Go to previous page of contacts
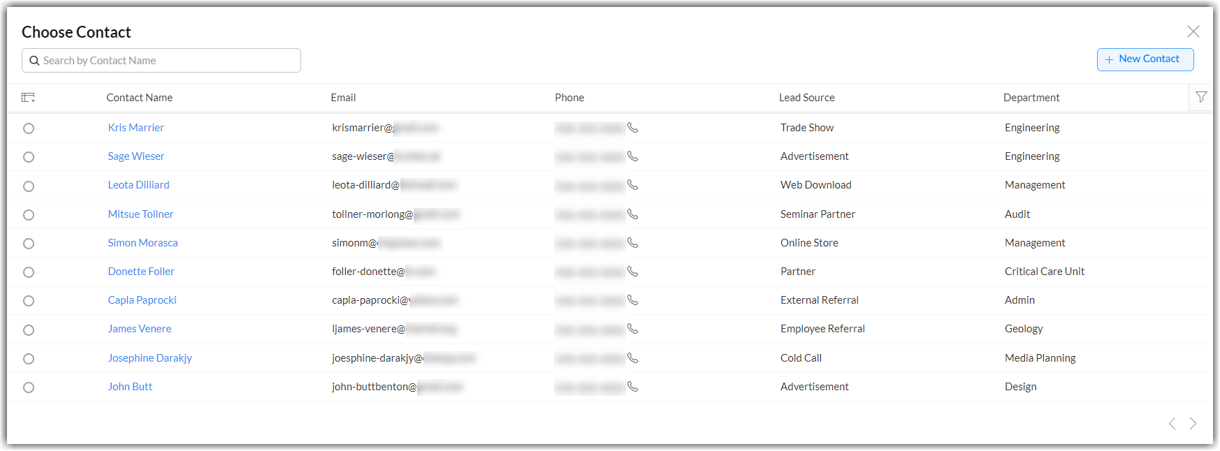Image resolution: width=1220 pixels, height=451 pixels. click(1172, 423)
